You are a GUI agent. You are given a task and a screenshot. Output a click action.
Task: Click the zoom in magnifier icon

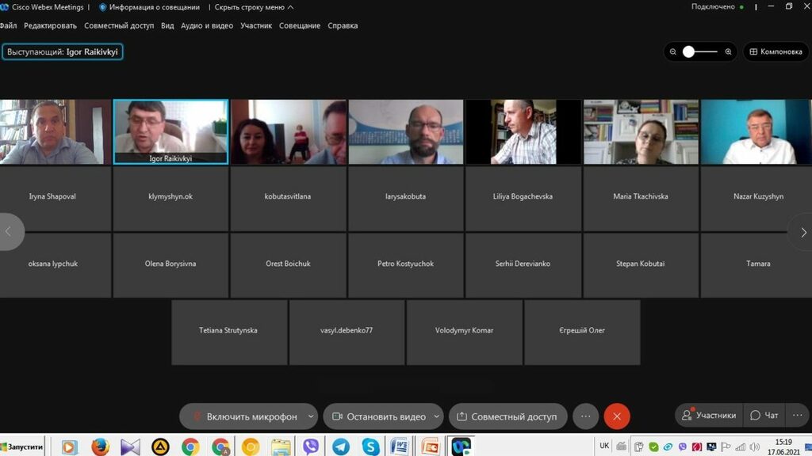click(x=728, y=51)
